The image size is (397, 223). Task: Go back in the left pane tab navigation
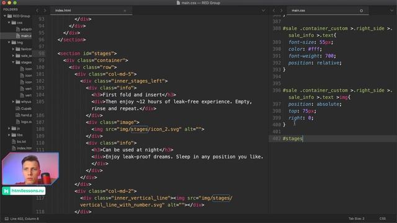coord(37,11)
